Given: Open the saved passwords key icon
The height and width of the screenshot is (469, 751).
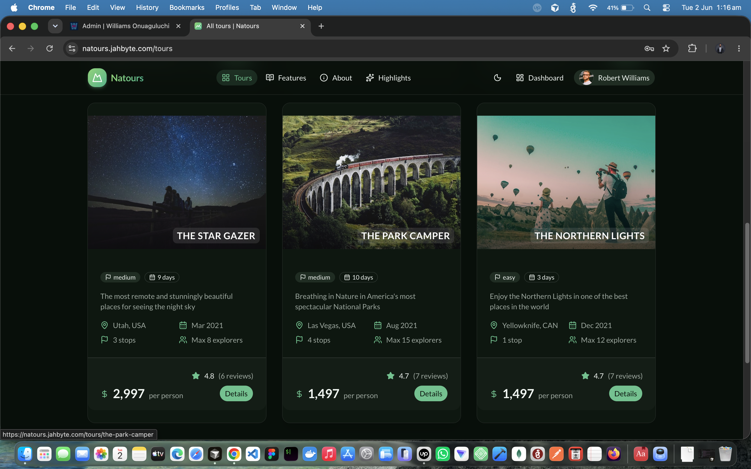Looking at the screenshot, I should tap(649, 48).
